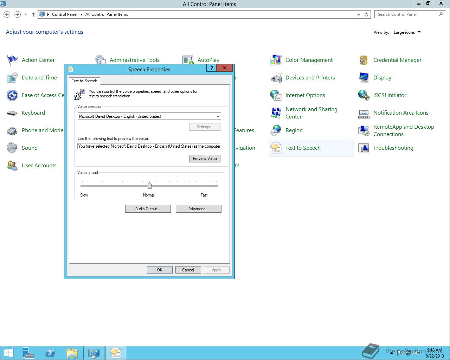Launch PowerShell from taskbar
The height and width of the screenshot is (360, 450).
point(50,353)
